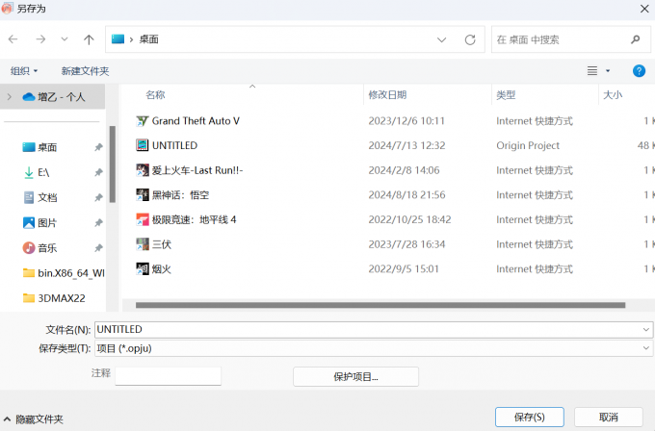Sort by 修改日期 column header
Screen dimensions: 655x431
[x=387, y=94]
